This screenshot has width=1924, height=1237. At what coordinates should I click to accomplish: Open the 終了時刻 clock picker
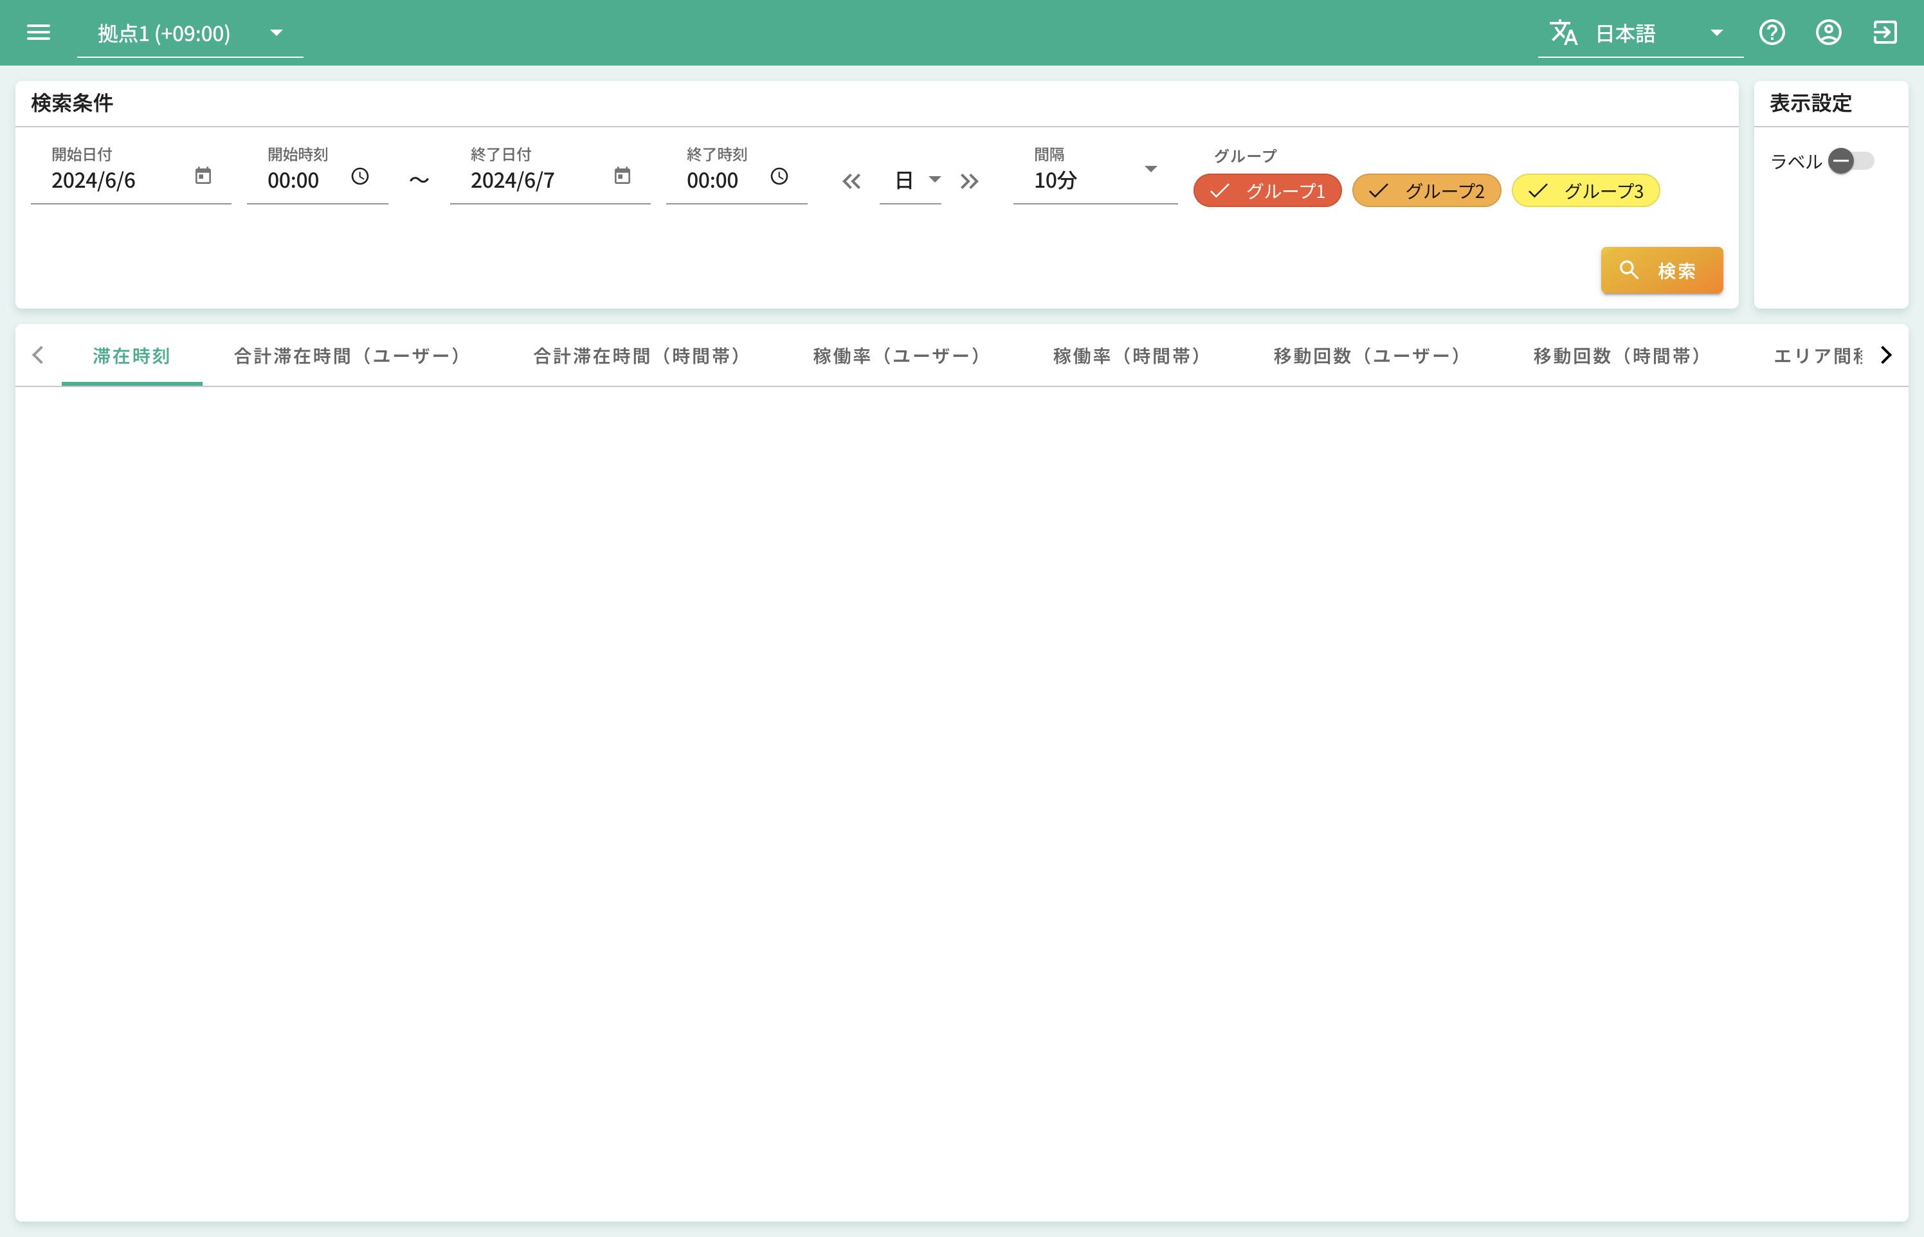pos(779,176)
